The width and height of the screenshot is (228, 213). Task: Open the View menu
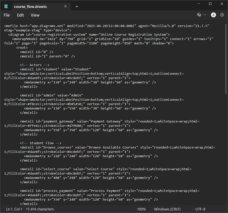(35, 15)
